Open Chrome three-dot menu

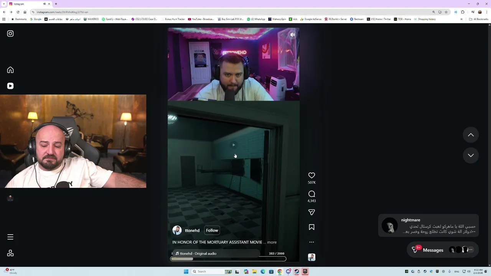486,12
